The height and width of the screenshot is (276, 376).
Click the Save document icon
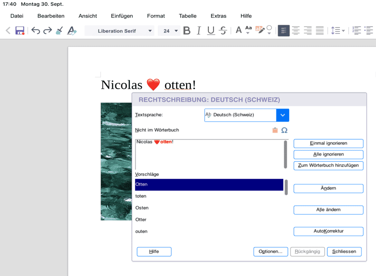pyautogui.click(x=20, y=31)
